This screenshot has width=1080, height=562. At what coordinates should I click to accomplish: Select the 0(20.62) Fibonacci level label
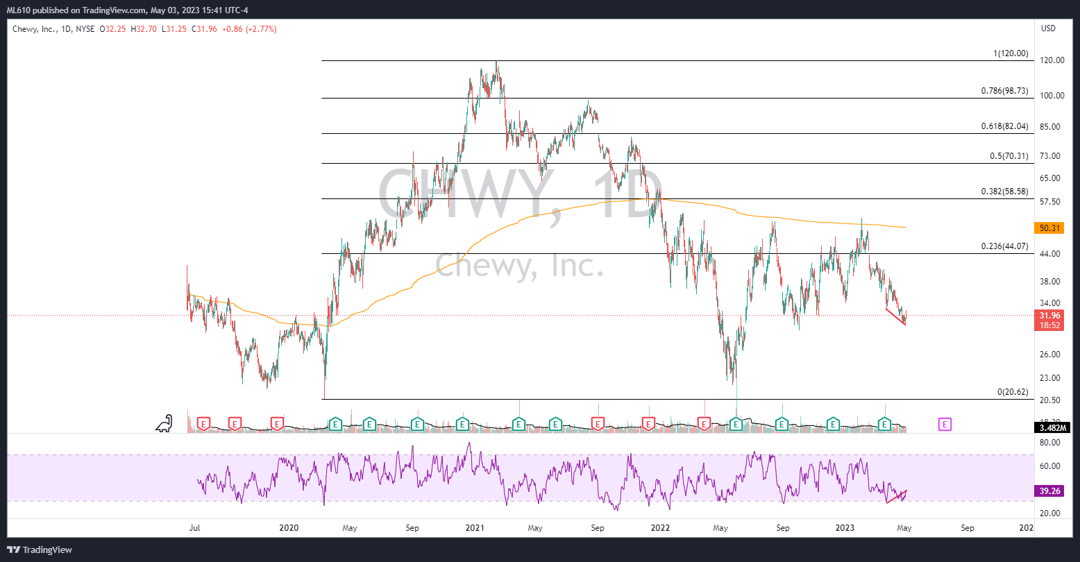point(1013,392)
